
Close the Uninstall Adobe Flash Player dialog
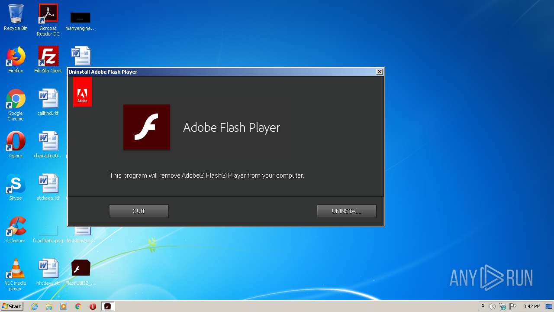[379, 72]
